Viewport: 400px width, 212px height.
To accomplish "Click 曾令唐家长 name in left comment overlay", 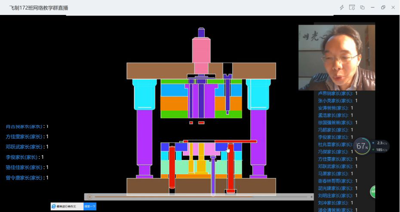I will [24, 178].
